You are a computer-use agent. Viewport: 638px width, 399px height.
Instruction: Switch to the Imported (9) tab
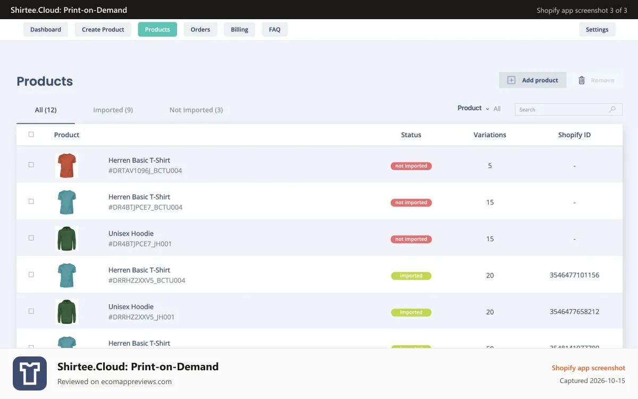[x=113, y=110]
